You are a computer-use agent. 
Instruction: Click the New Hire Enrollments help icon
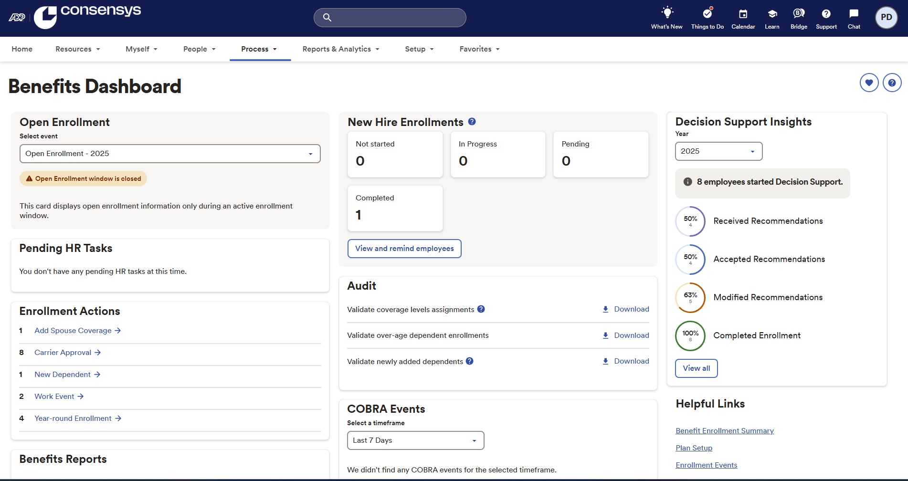click(472, 122)
